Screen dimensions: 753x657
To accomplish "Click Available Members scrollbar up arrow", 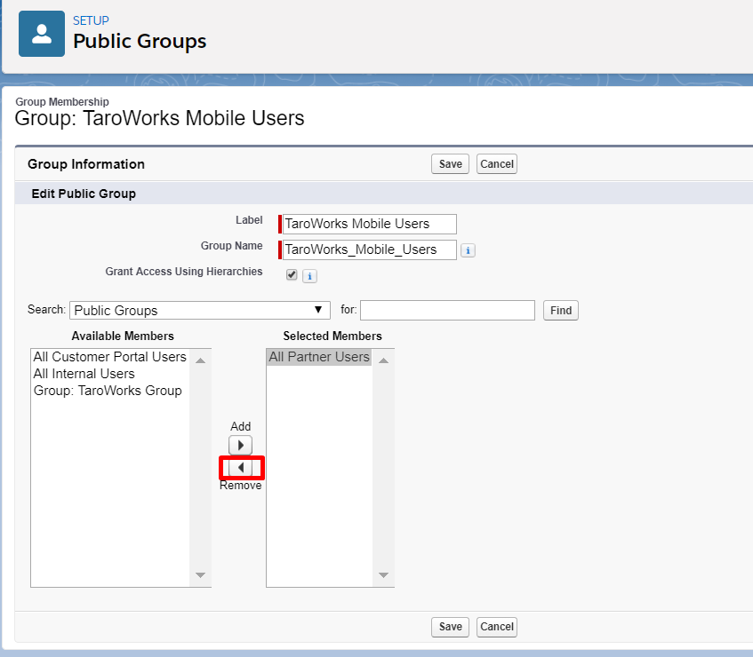I will [x=201, y=360].
